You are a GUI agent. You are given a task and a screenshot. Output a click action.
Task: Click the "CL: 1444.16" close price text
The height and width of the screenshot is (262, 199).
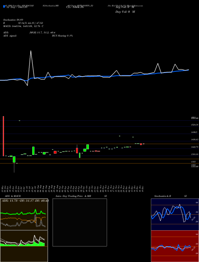tap(75, 7)
